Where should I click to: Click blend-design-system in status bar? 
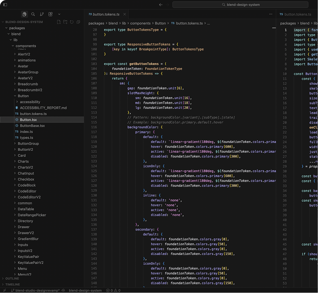point(85,290)
